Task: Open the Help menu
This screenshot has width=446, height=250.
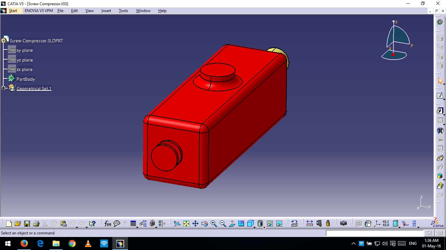Action: [162, 11]
